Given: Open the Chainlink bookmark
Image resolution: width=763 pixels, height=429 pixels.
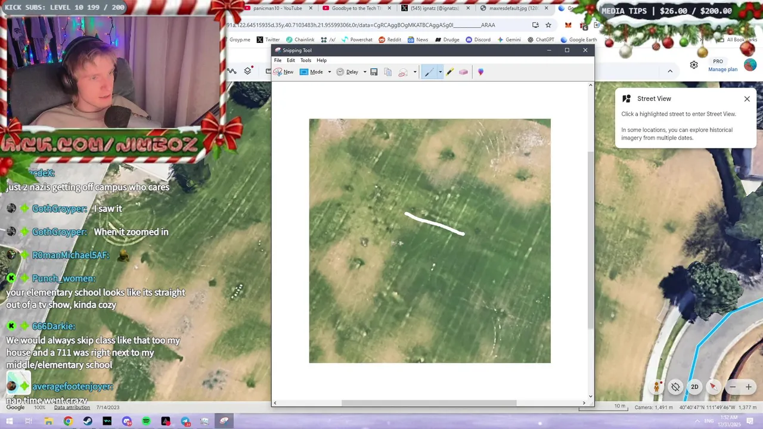Looking at the screenshot, I should pos(300,40).
